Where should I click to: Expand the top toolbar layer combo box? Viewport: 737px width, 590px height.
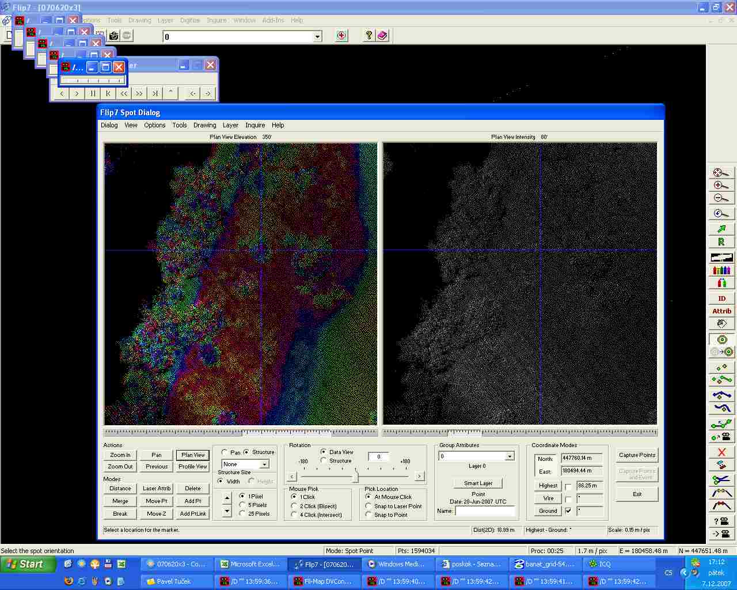tap(317, 37)
